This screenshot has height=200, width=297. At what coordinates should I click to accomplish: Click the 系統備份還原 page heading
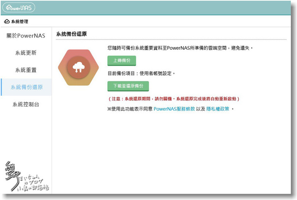click(71, 34)
